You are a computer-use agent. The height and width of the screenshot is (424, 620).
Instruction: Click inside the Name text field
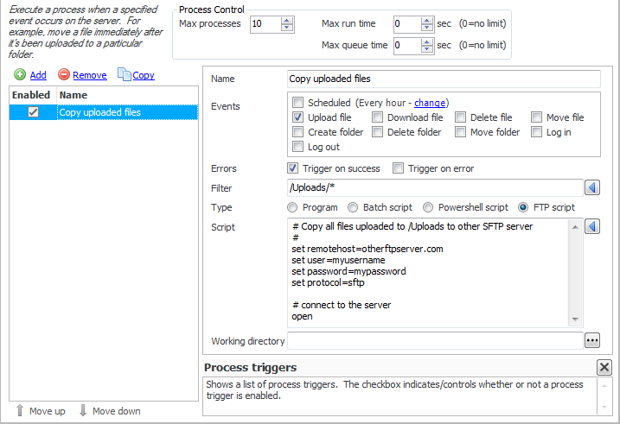pyautogui.click(x=444, y=79)
